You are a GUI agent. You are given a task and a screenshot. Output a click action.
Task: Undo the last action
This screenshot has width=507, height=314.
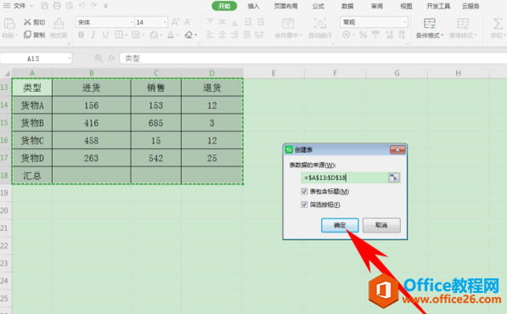coord(82,6)
